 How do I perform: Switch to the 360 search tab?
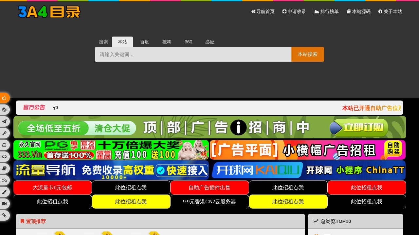click(x=188, y=42)
